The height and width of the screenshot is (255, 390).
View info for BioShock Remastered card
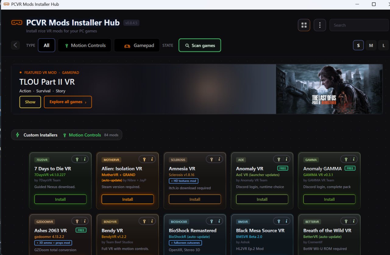point(219,221)
